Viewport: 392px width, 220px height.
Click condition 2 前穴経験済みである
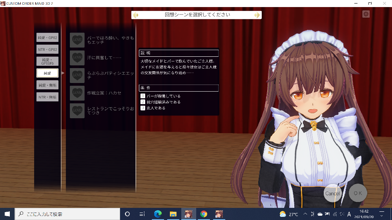(x=160, y=102)
